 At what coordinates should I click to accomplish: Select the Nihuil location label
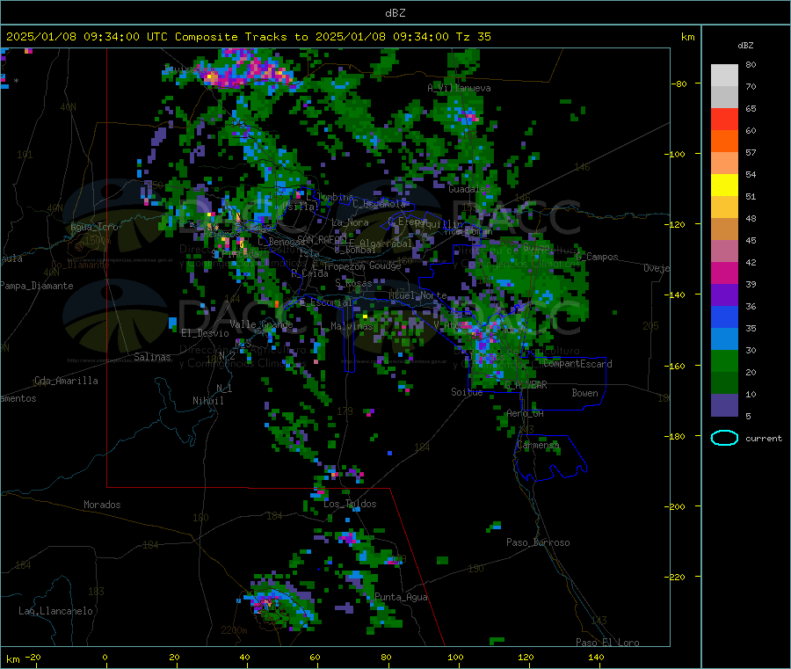coord(208,401)
